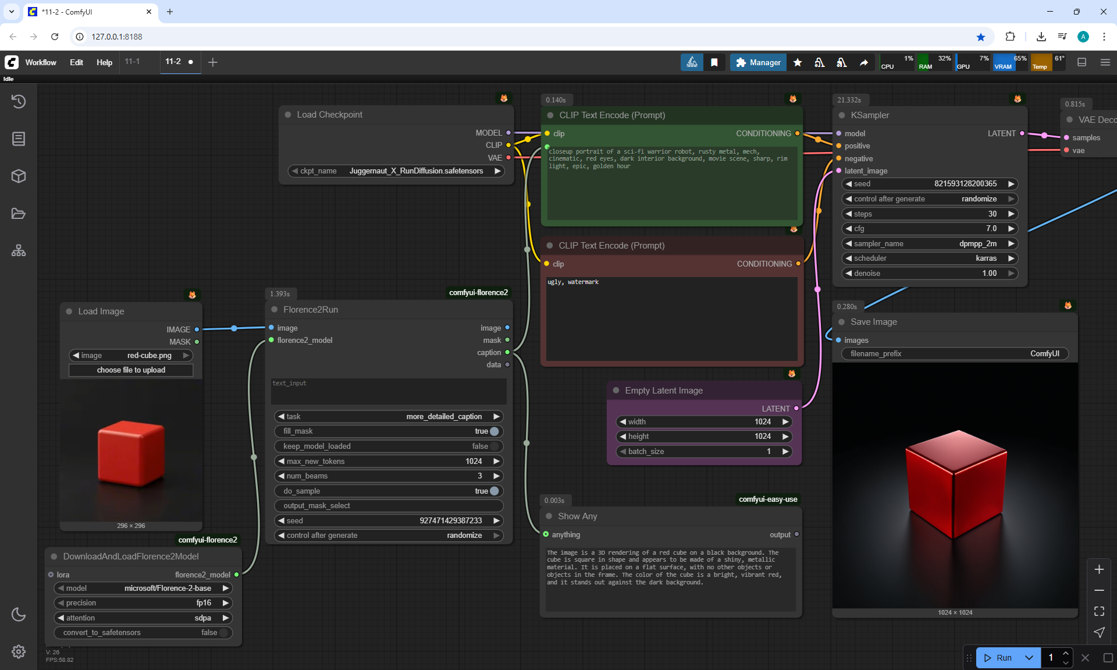Viewport: 1117px width, 670px height.
Task: Click the fit view canvas icon
Action: (1099, 611)
